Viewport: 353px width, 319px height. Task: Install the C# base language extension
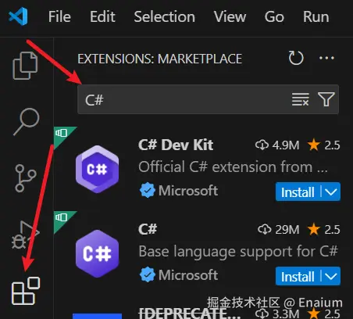(298, 276)
